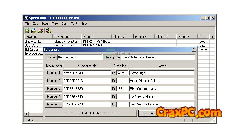239x138 pixels.
Task: Click the Description column header in the list
Action: (67, 37)
